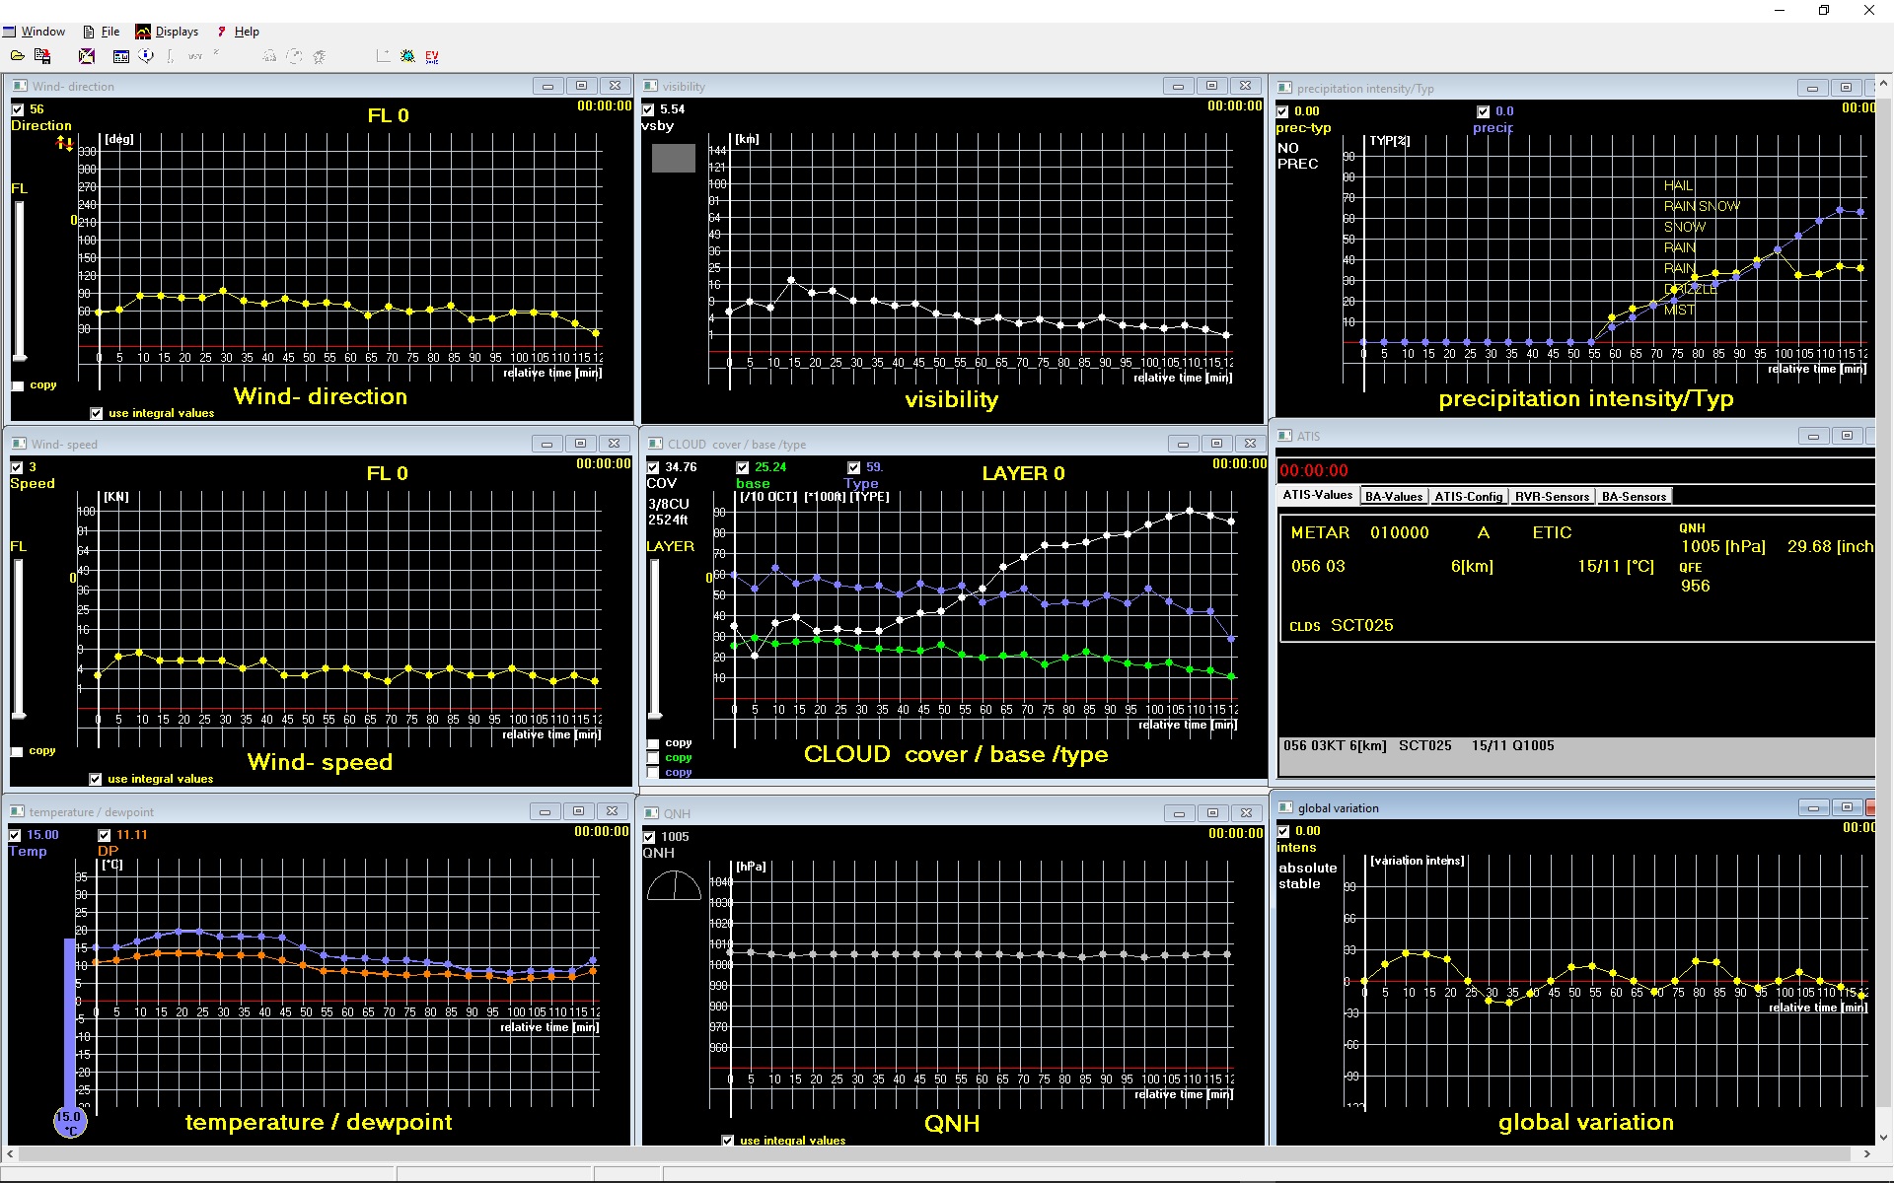1894x1183 pixels.
Task: Click the greyed circular clock toolbar icon
Action: tap(294, 56)
